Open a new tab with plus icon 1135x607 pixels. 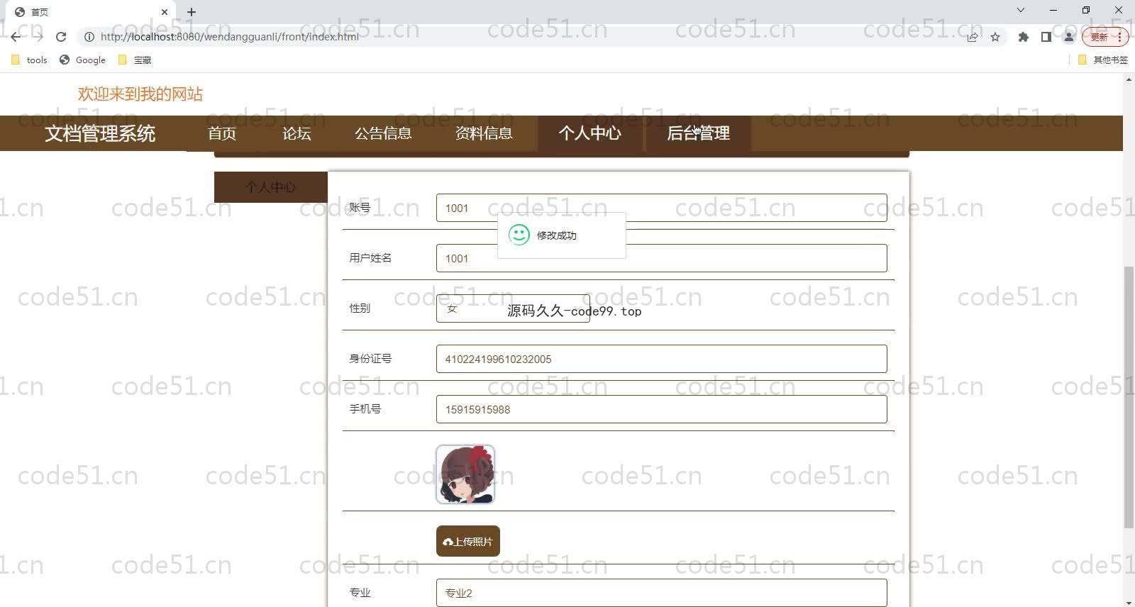tap(192, 12)
